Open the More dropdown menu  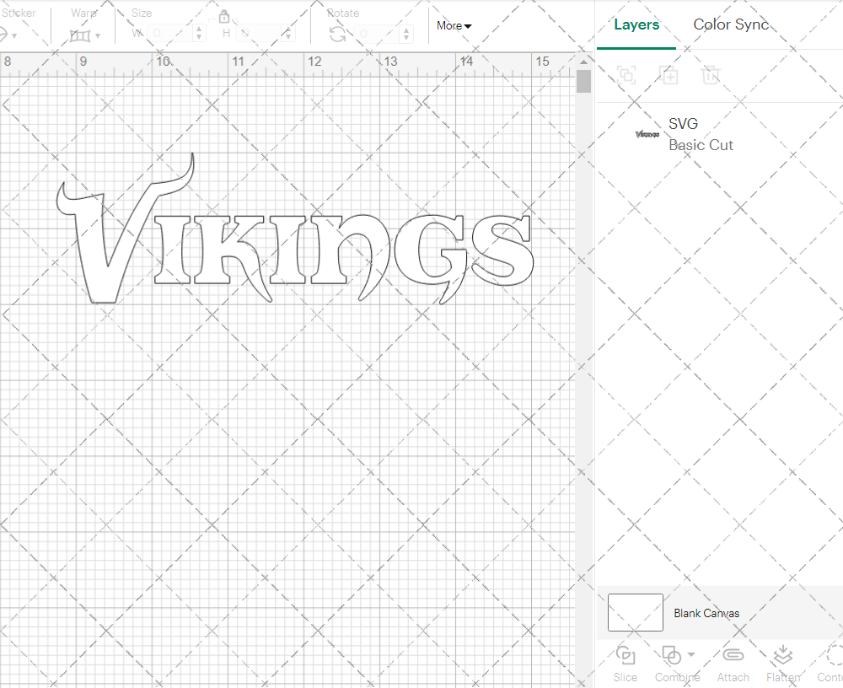(x=454, y=25)
